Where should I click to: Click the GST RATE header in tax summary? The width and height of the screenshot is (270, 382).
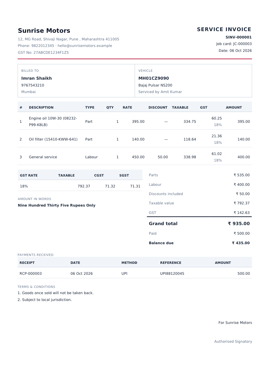click(29, 175)
